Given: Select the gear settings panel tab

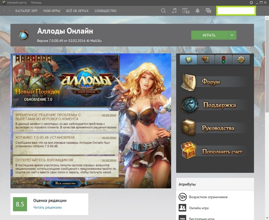Looking at the screenshot, I should pos(241,60).
